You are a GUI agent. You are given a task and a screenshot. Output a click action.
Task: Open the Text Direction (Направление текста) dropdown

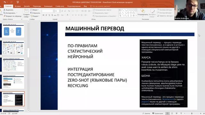(x=102, y=10)
